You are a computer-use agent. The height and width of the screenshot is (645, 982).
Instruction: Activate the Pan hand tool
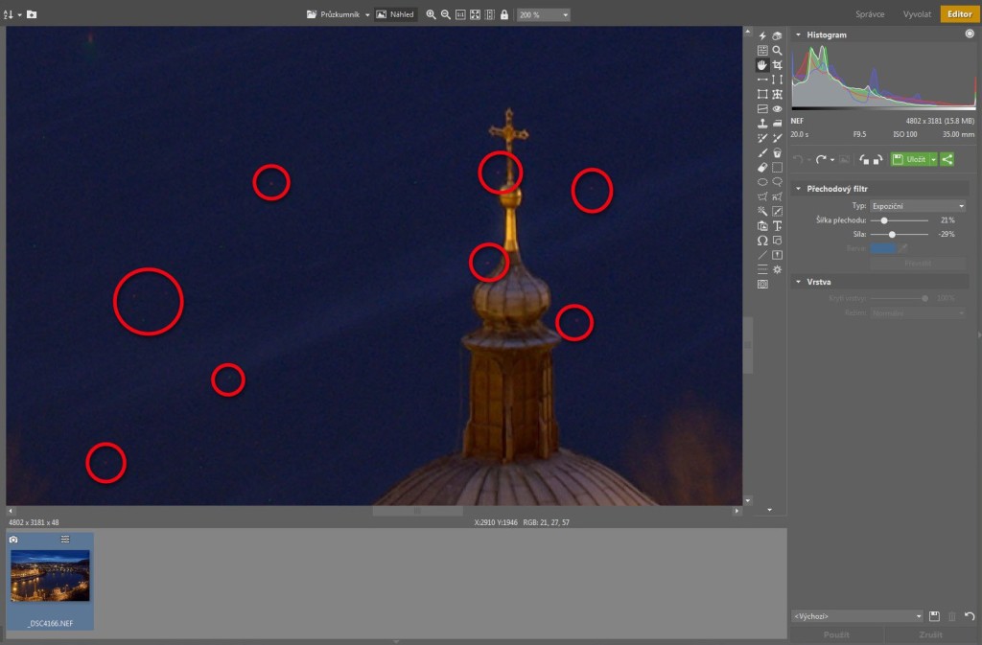click(x=762, y=64)
